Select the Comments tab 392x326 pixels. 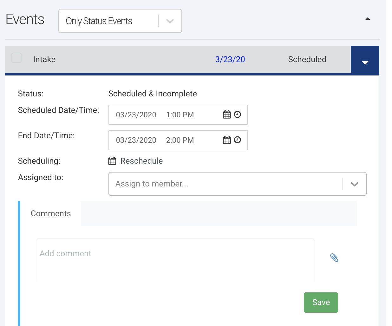[x=51, y=213]
